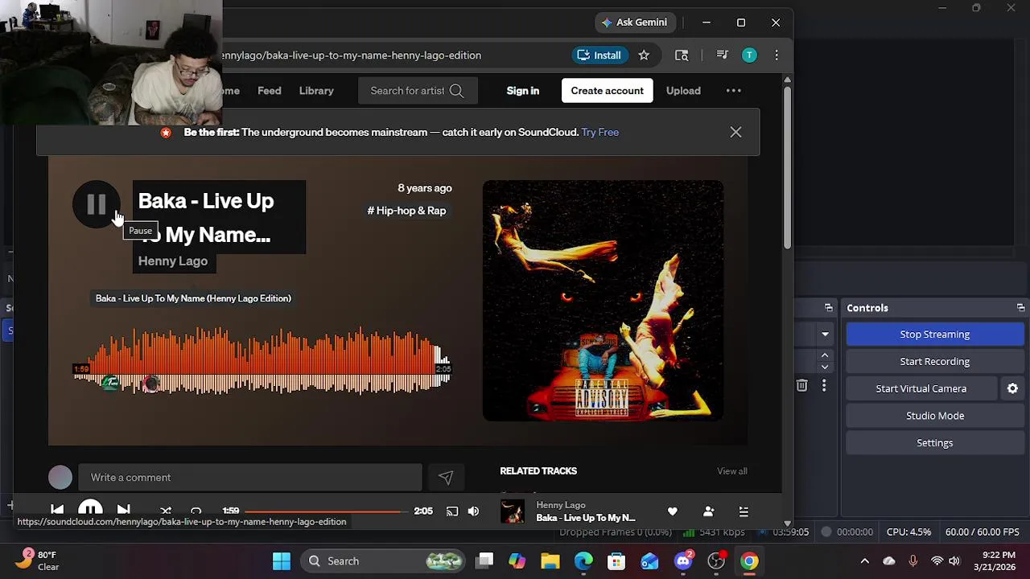Click the previous track icon in player bar

[x=57, y=511]
